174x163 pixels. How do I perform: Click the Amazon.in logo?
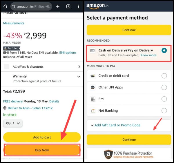click(97, 6)
